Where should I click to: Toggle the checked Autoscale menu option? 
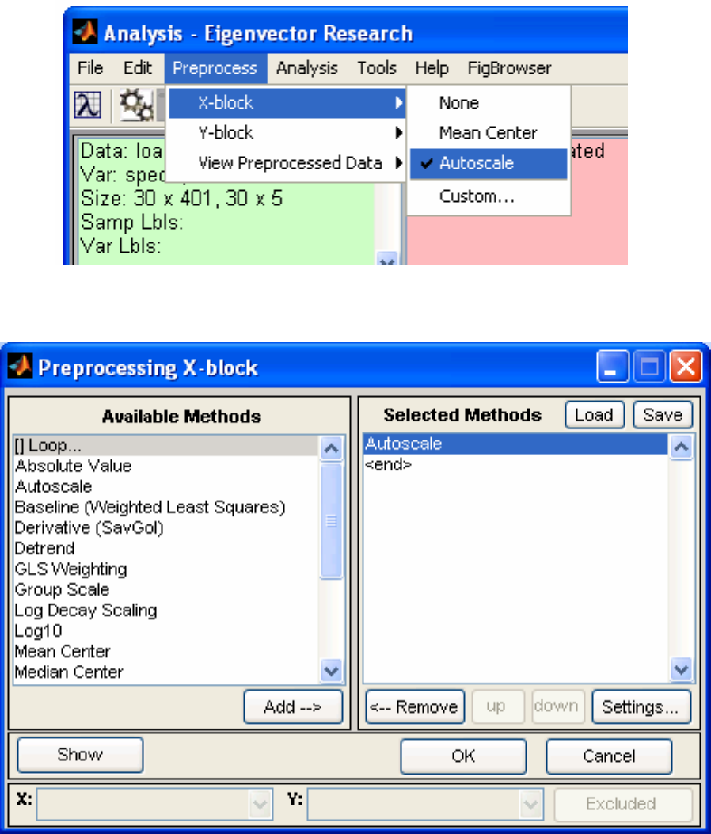(489, 163)
